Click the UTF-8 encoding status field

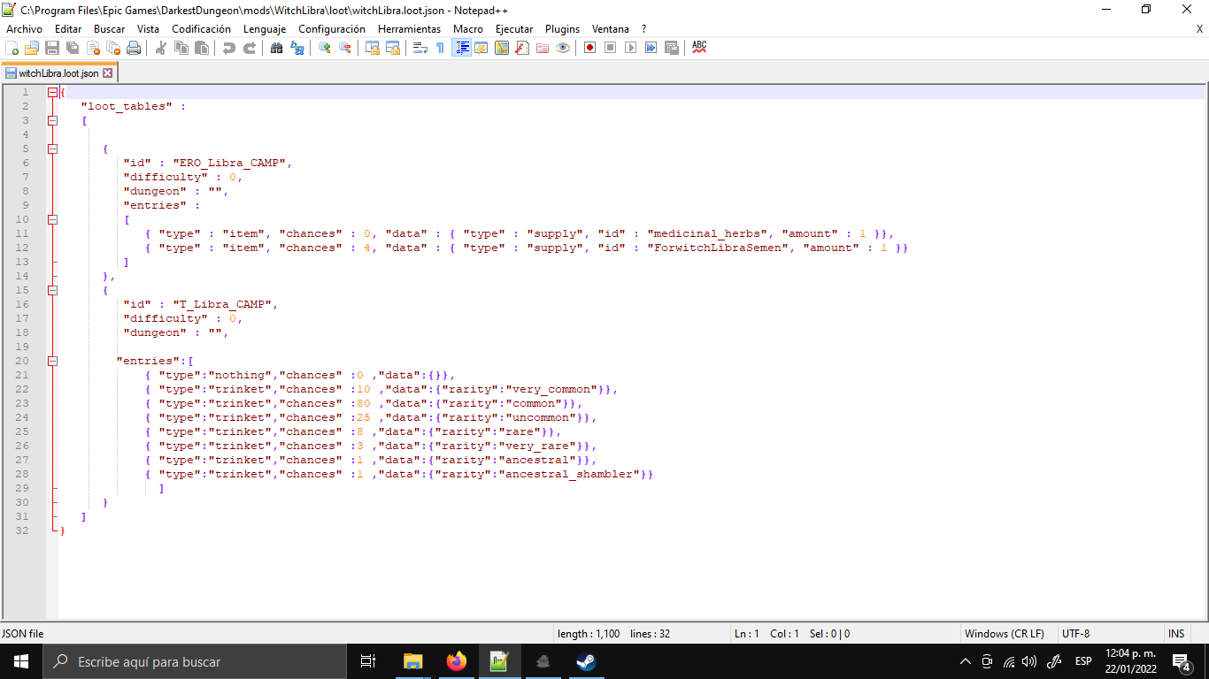1075,633
